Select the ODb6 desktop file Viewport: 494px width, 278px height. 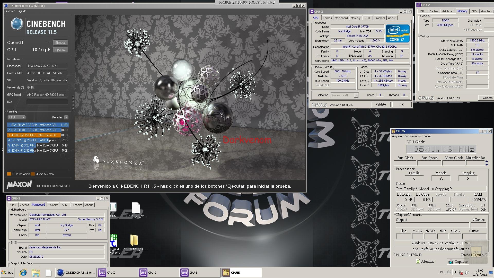click(x=113, y=210)
